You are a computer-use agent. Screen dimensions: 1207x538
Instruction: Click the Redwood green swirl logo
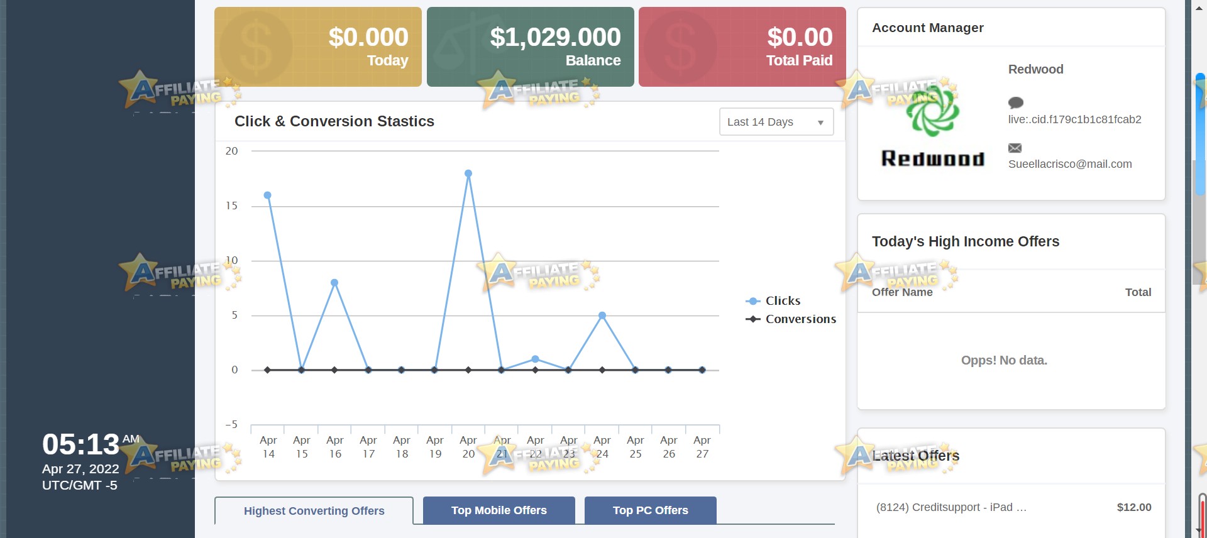point(932,111)
